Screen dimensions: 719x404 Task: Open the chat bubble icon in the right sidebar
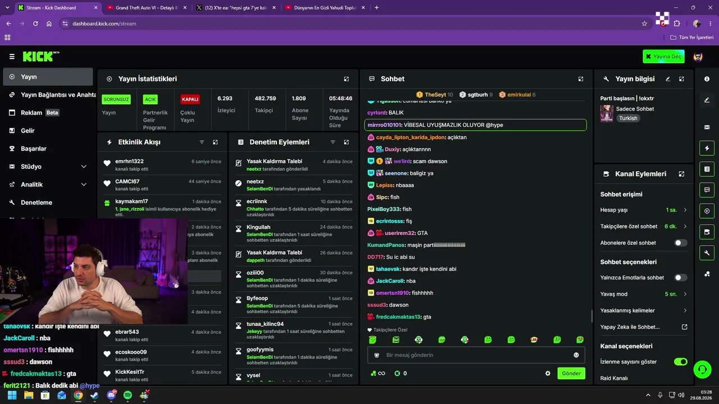(707, 190)
